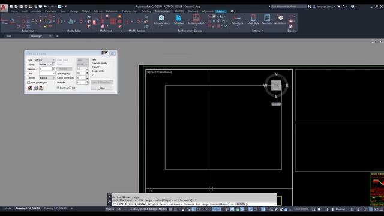Click the status bar settings gear icon
This screenshot has height=216, width=384.
click(319, 209)
